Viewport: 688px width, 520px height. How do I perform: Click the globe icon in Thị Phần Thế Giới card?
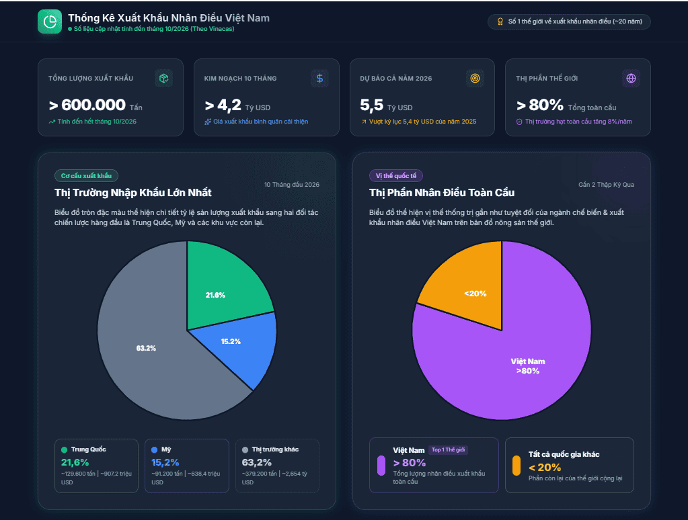pyautogui.click(x=631, y=79)
